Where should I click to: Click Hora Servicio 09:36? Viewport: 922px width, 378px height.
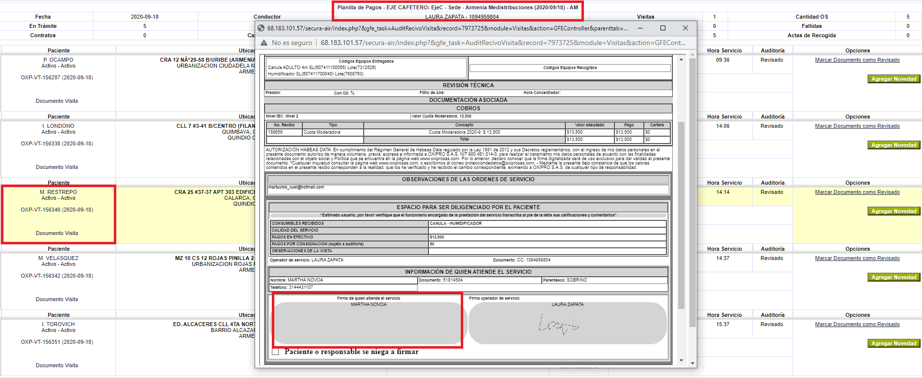click(x=722, y=60)
